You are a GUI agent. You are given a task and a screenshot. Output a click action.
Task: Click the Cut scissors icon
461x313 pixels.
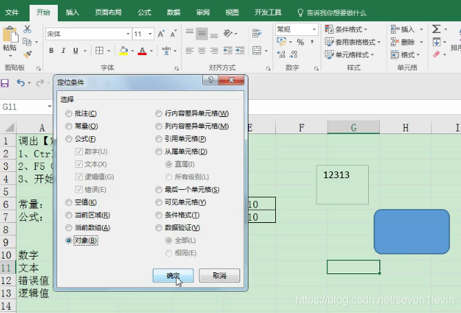point(28,29)
